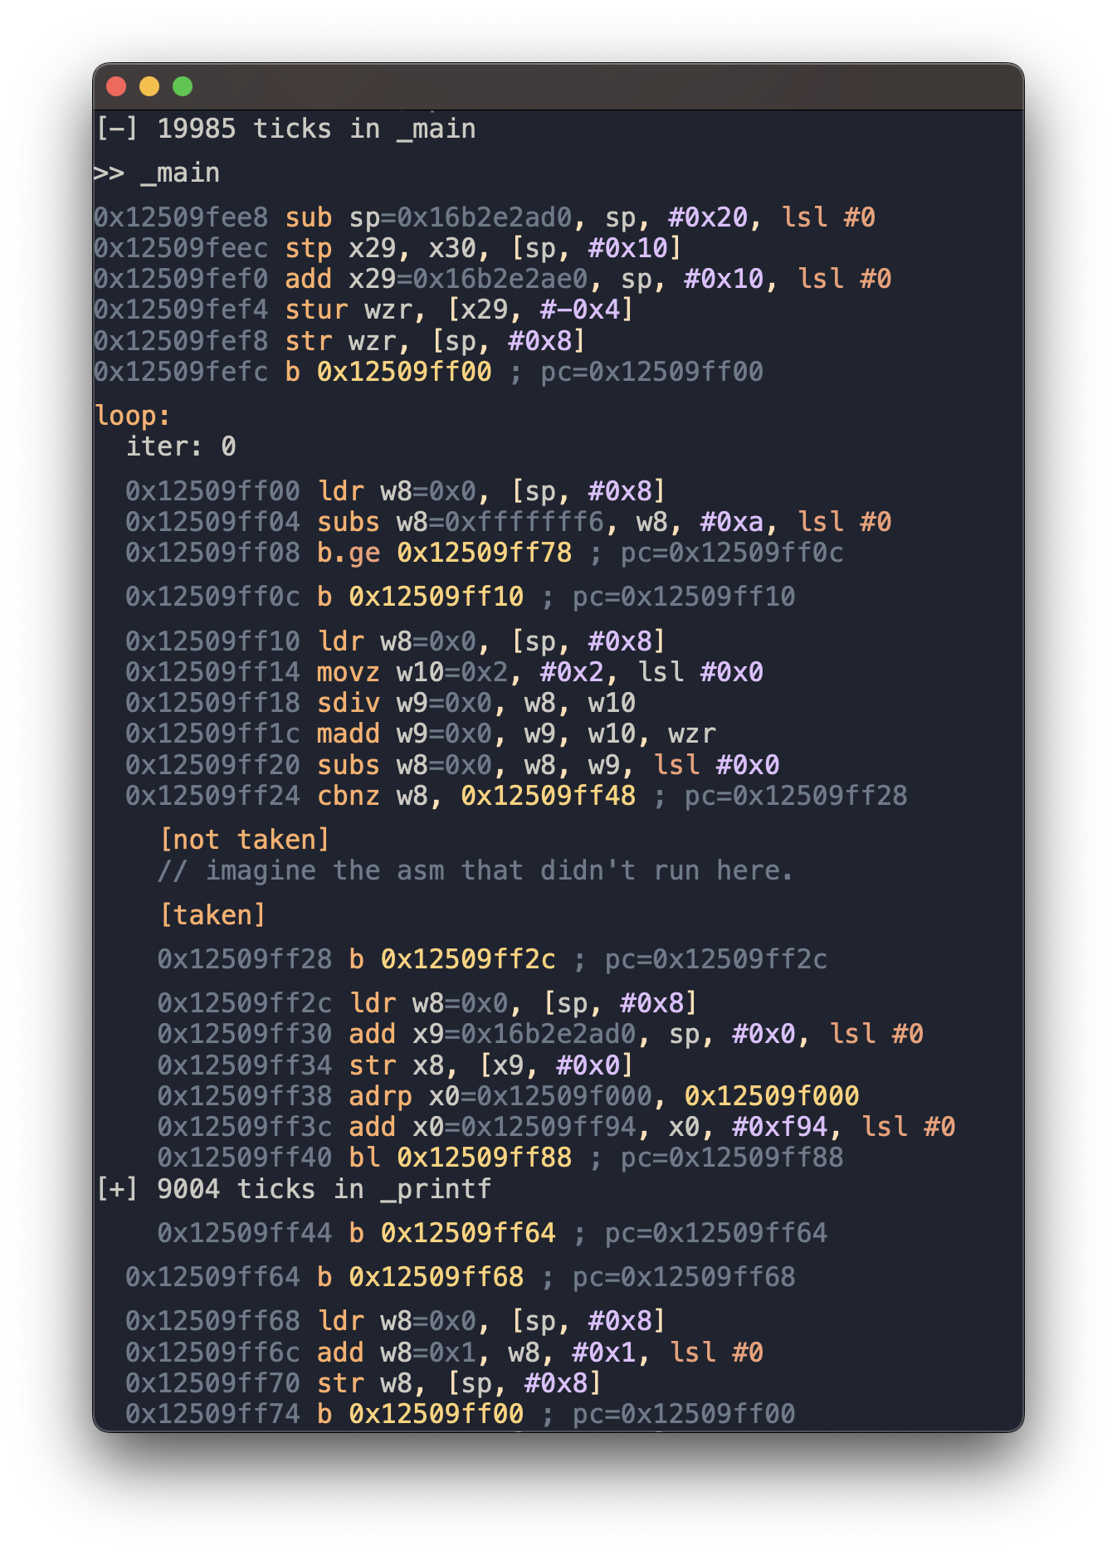Click the sdiv instruction mnemonic
This screenshot has height=1555, width=1117.
[x=349, y=704]
